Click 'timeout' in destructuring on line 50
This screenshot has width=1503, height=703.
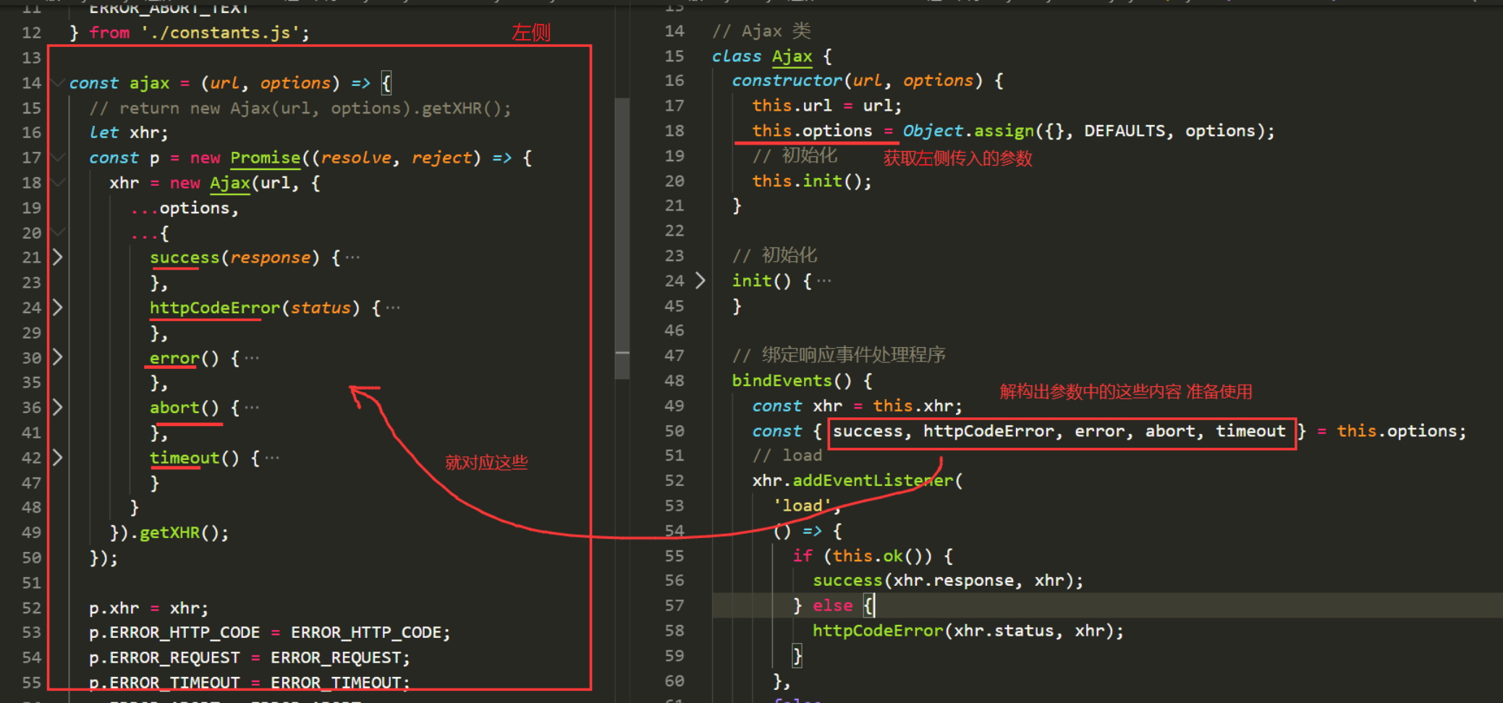click(x=1250, y=431)
